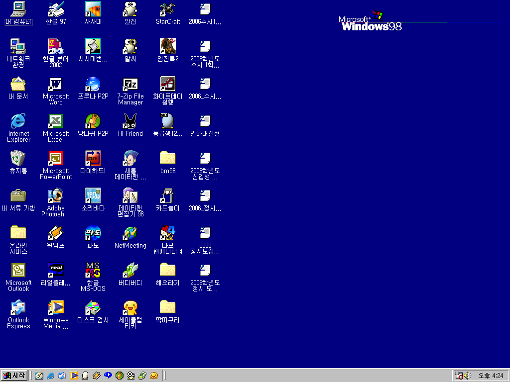Select the 온라인 서비스 folder

18,240
